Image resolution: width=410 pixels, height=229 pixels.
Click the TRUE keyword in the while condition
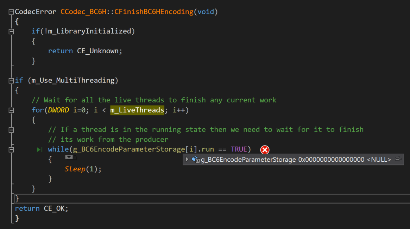coord(241,149)
